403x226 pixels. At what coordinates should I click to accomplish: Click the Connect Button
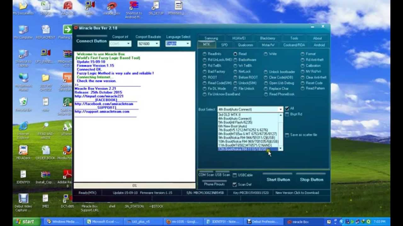click(x=91, y=41)
